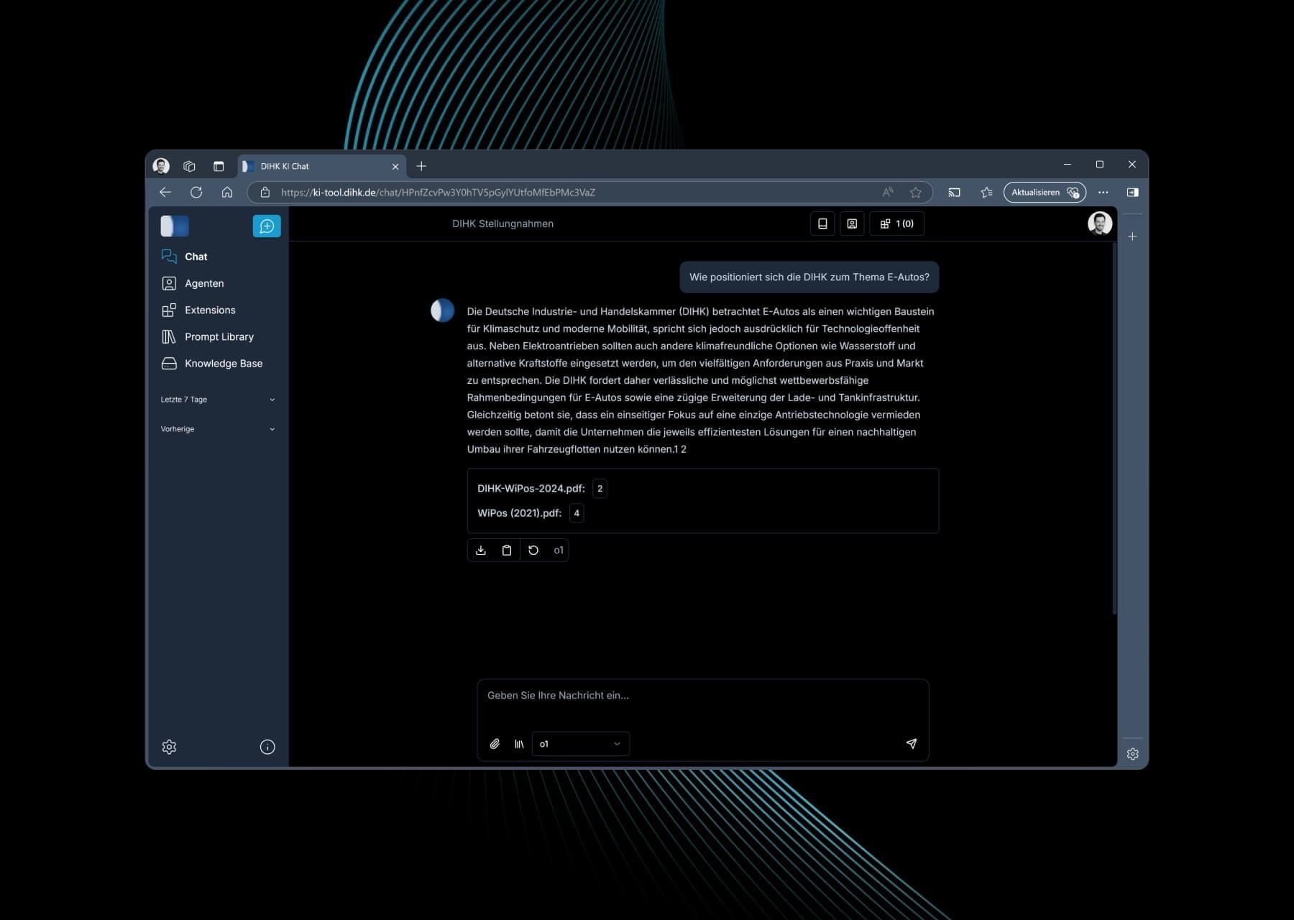
Task: Open browser settings and more menu
Action: tap(1103, 192)
